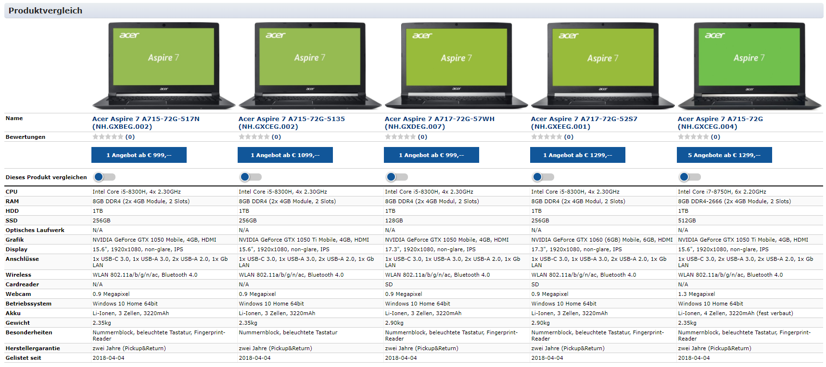Open Acer Aspire 7 A717-72G-57WH link
Image resolution: width=826 pixels, height=367 pixels.
click(440, 122)
